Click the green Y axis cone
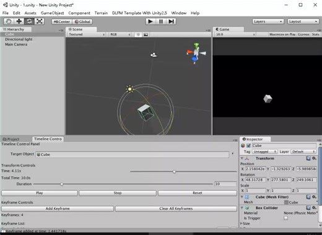322x235 pixels. tap(196, 46)
